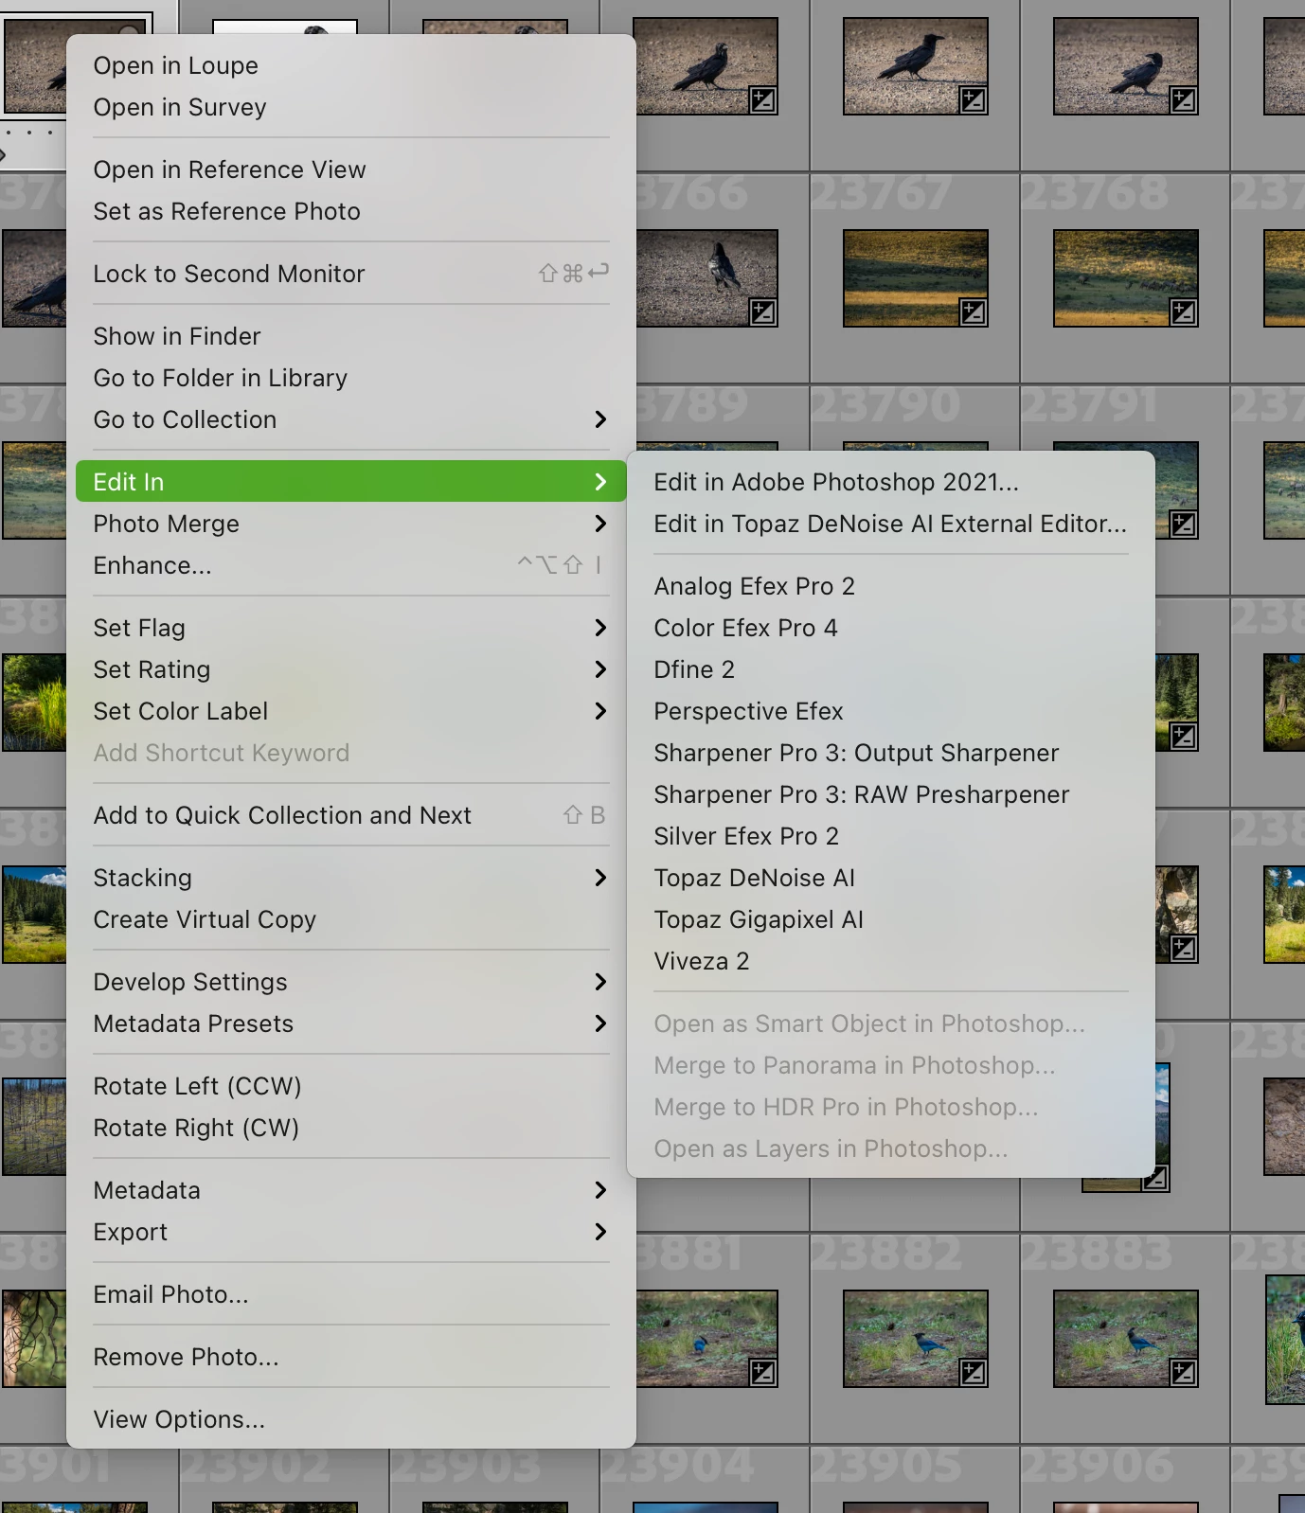Click adjustments badge on jay thumbnail below 23883

[x=1184, y=1372]
